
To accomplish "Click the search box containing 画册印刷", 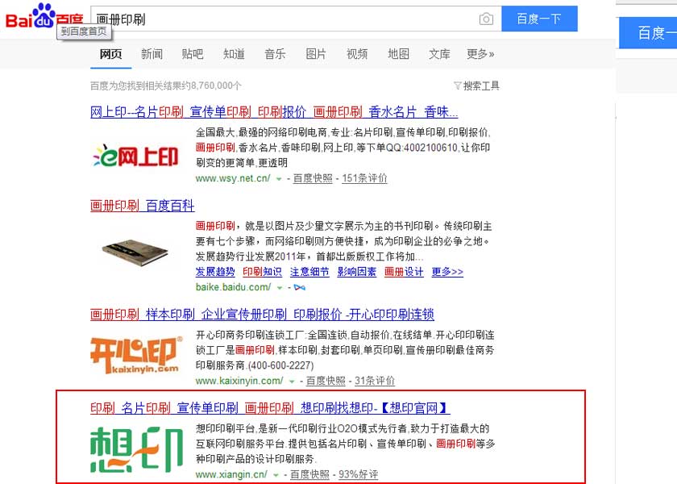I will (296, 19).
